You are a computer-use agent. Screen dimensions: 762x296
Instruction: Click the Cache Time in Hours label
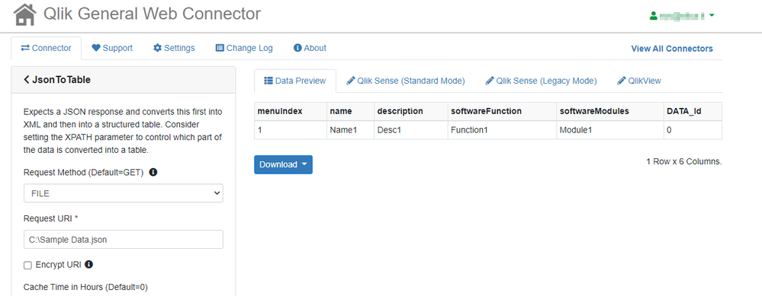[85, 288]
